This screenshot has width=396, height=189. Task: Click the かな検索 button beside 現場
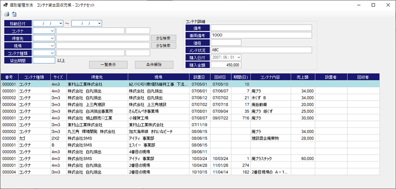click(164, 45)
